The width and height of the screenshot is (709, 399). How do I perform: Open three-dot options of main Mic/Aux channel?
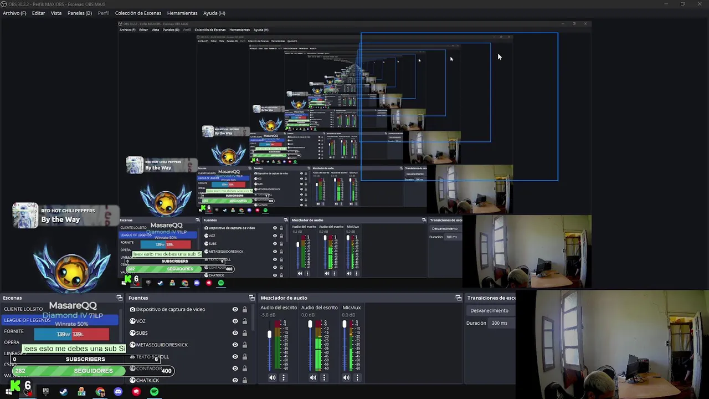coord(357,377)
